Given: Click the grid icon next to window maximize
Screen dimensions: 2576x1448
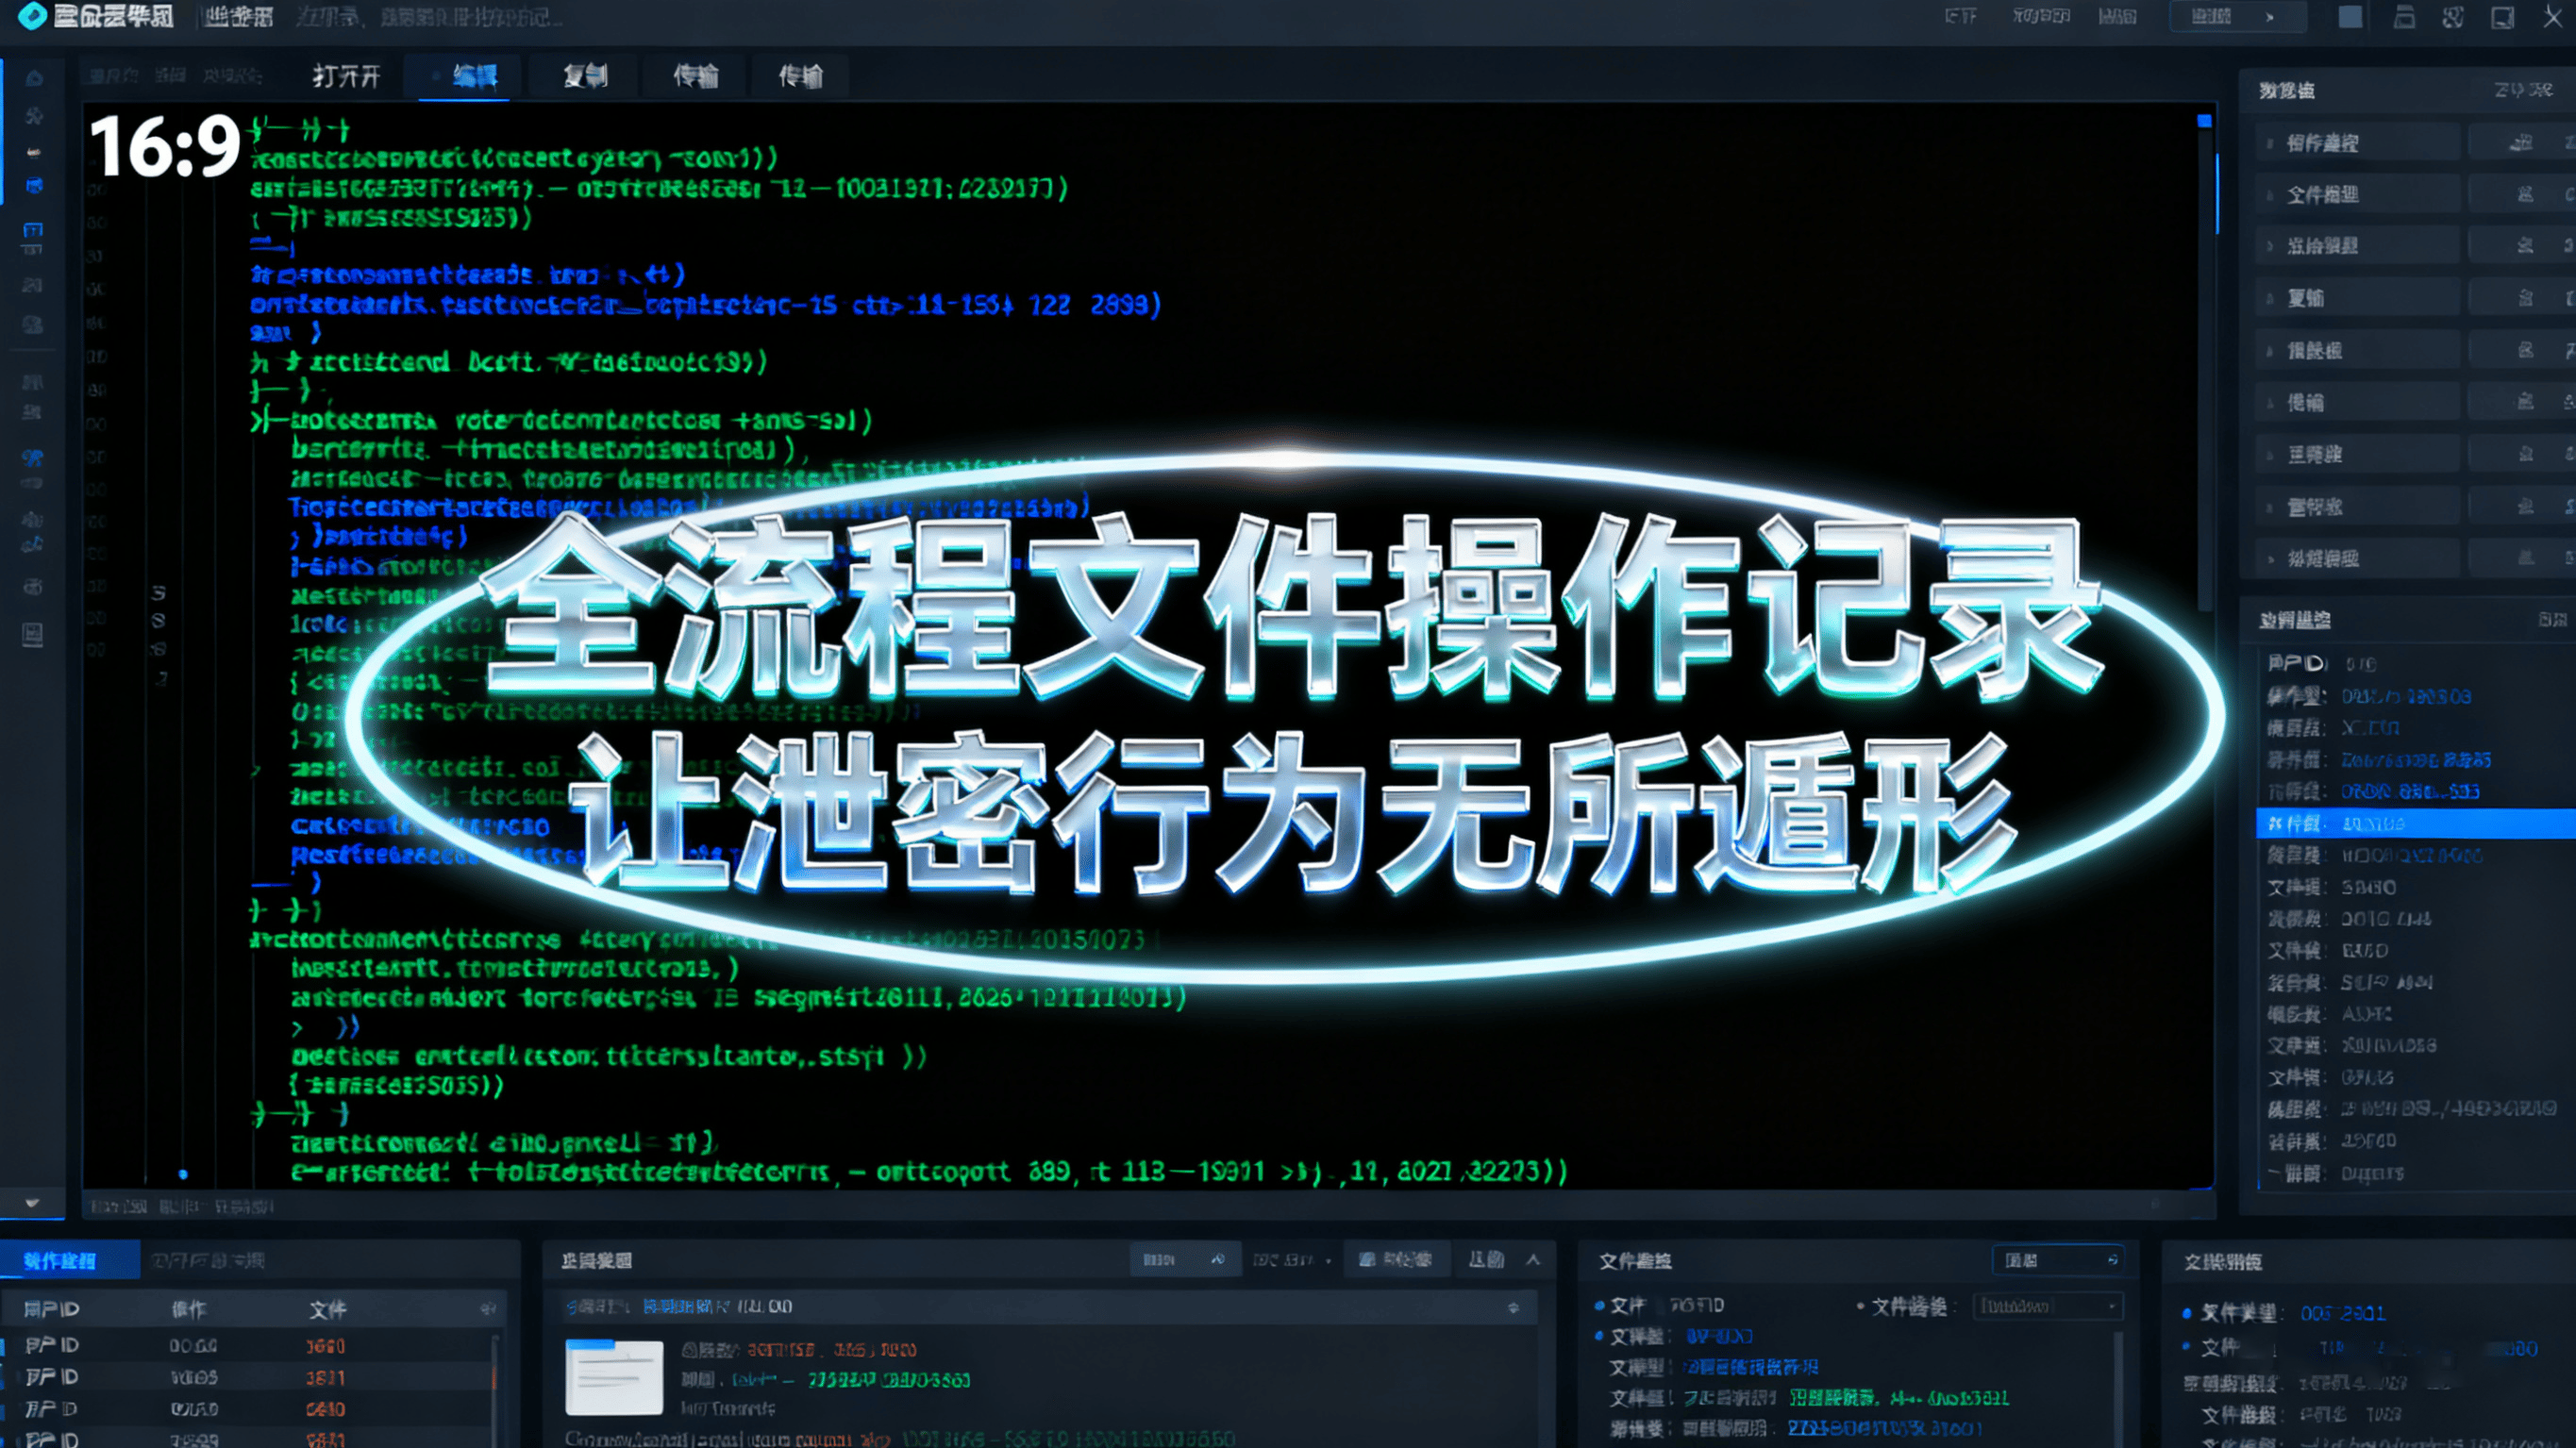Looking at the screenshot, I should click(2452, 17).
